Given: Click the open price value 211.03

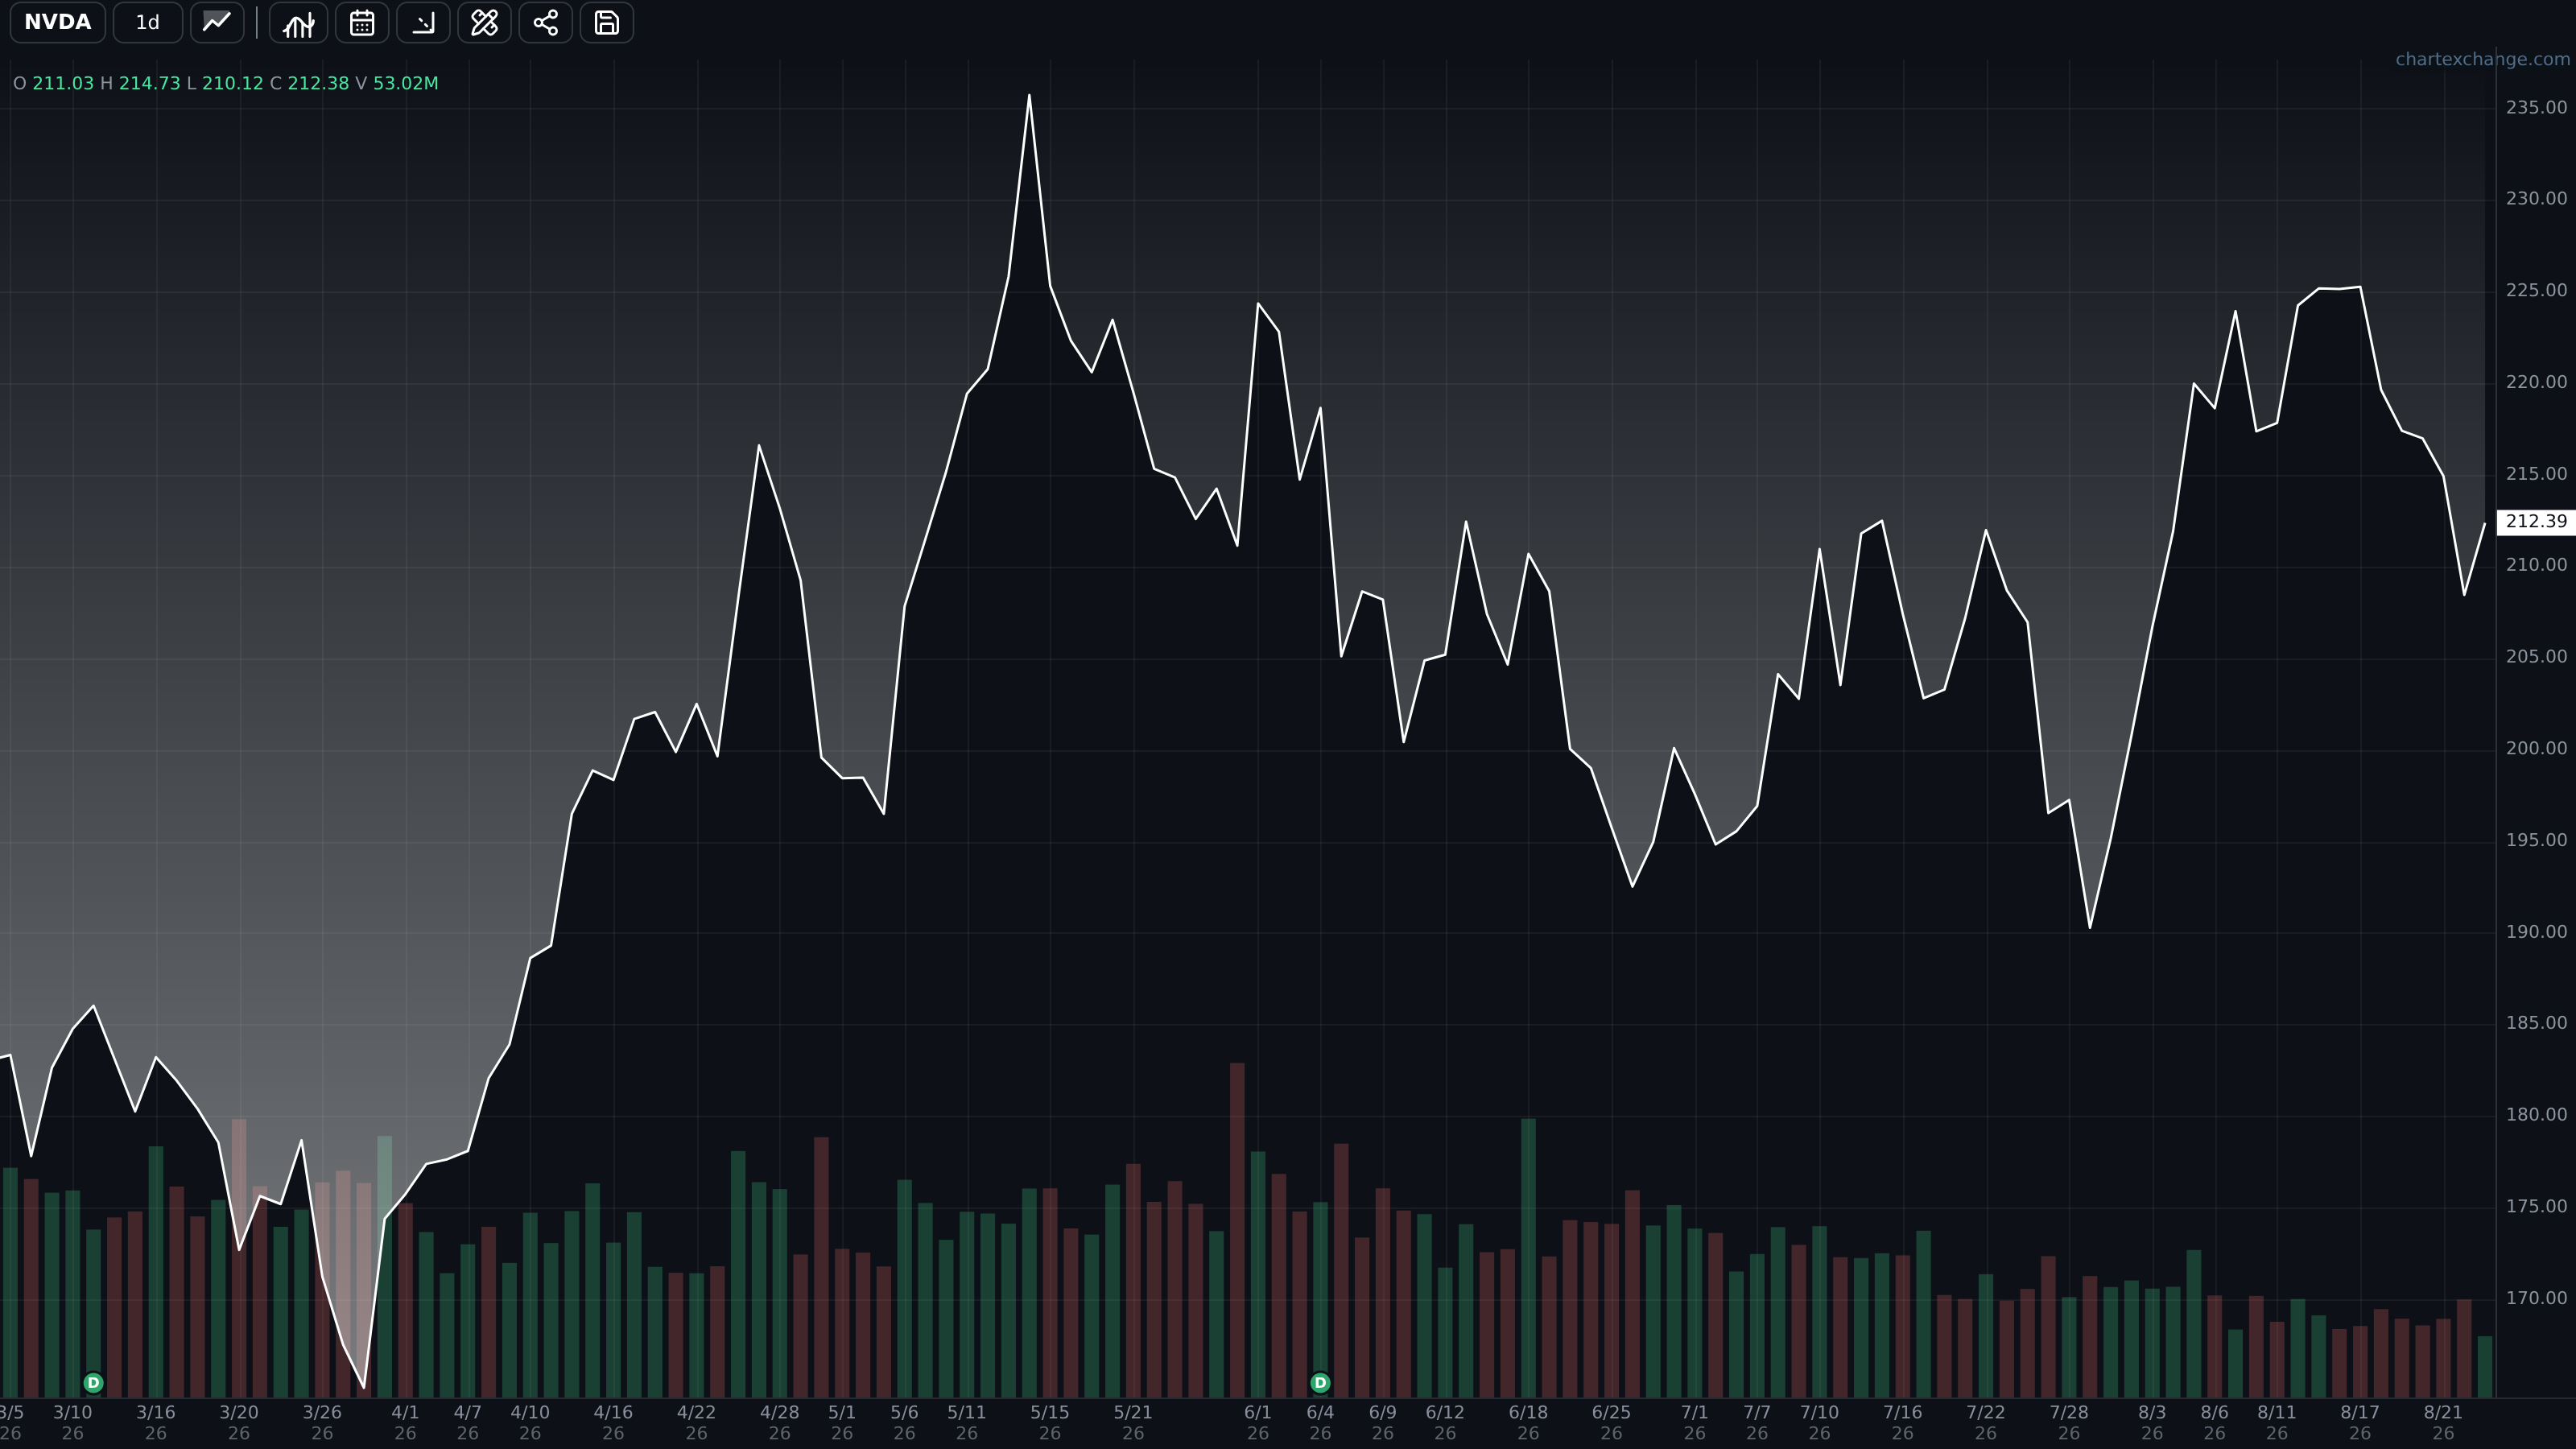Looking at the screenshot, I should coord(63,83).
